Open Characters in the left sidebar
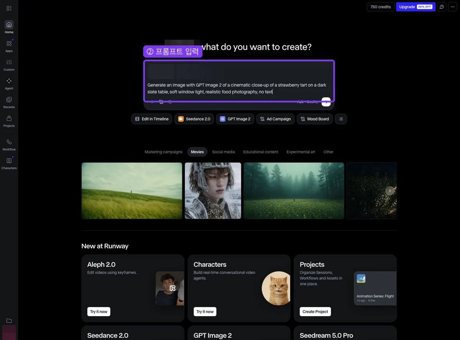Viewport: 460px width, 340px height. 9,163
